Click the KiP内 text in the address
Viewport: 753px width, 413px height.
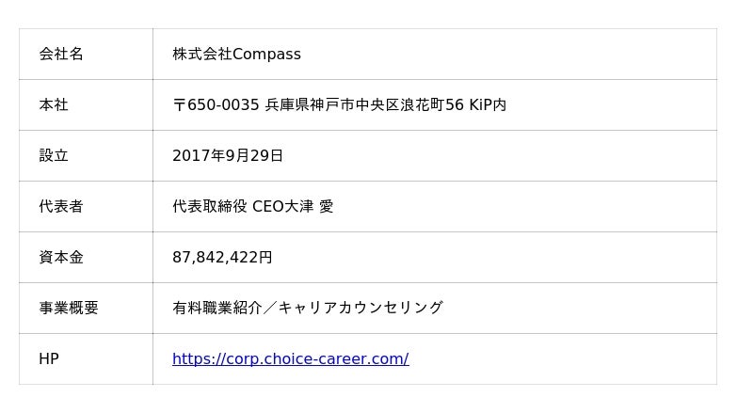488,105
